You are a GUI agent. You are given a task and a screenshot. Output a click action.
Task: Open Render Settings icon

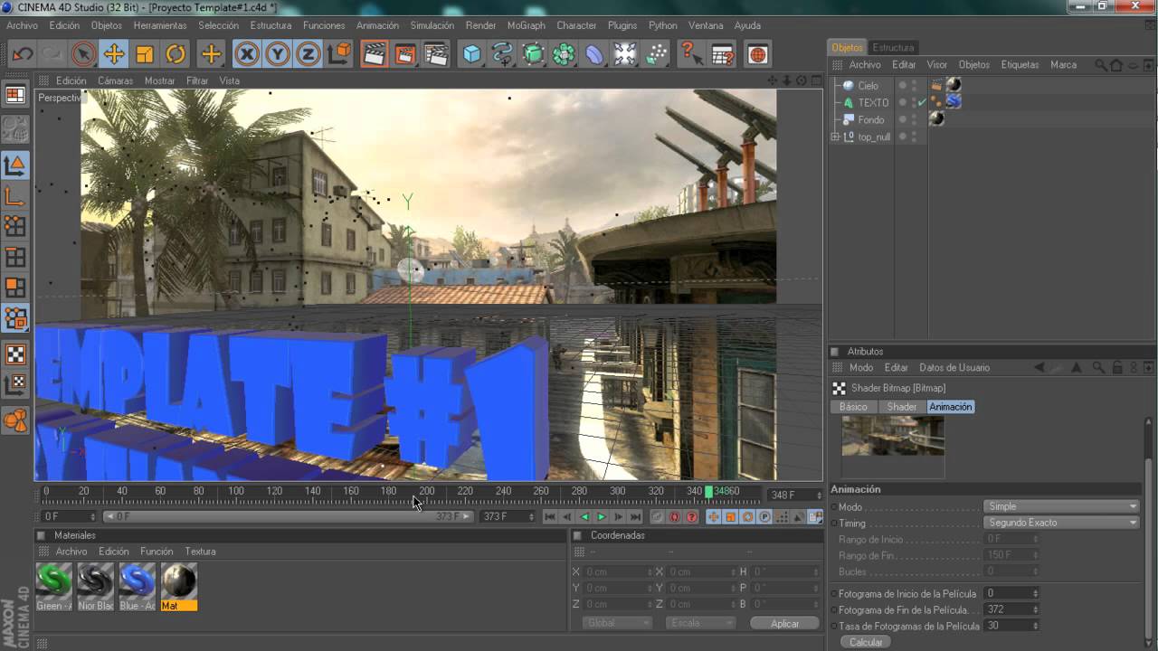point(436,54)
